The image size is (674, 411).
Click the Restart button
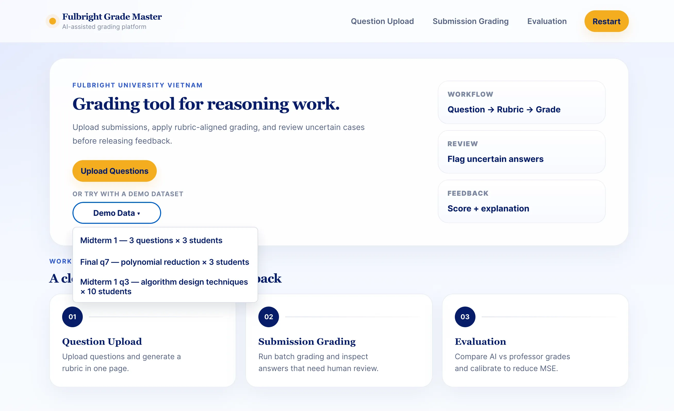pyautogui.click(x=606, y=21)
